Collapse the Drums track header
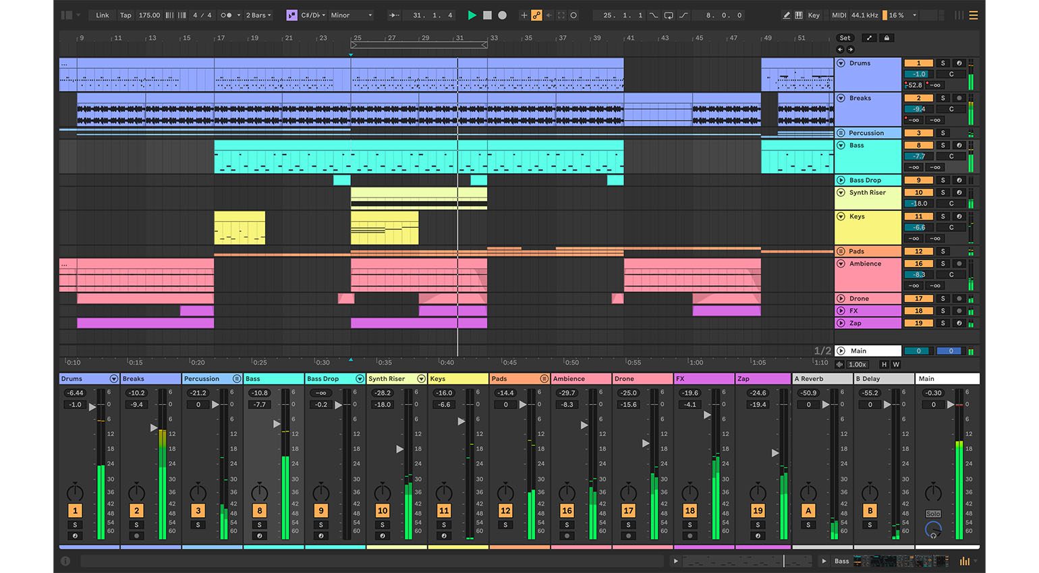1039x573 pixels. point(841,63)
